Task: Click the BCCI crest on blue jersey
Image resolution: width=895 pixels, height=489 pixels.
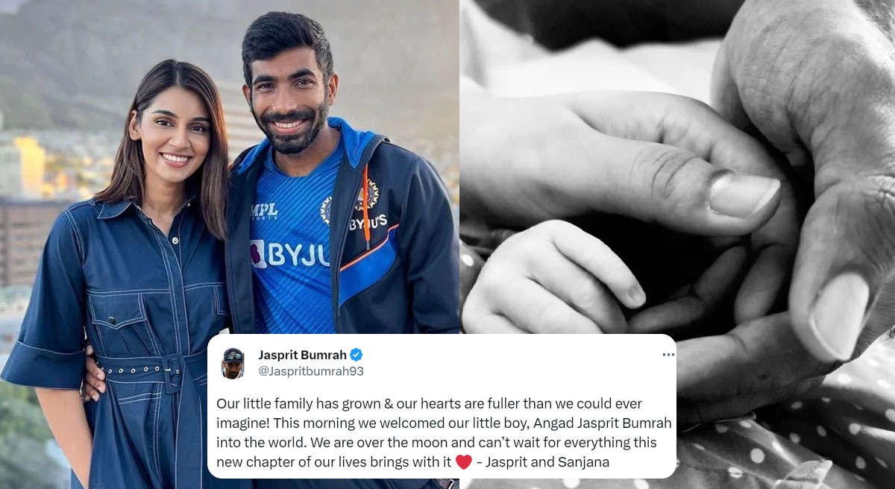Action: (327, 210)
